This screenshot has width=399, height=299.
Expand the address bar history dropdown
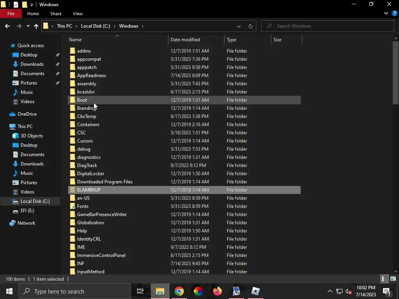coord(239,26)
